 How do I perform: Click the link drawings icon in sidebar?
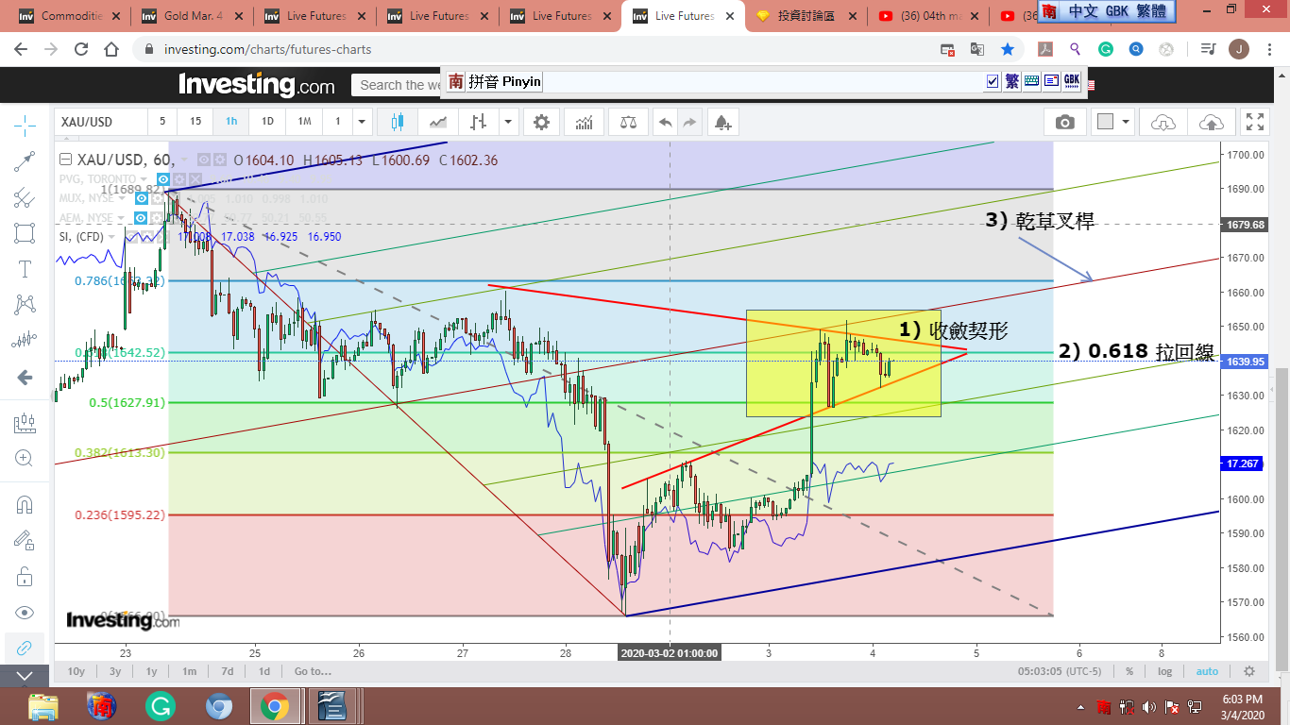(x=25, y=648)
